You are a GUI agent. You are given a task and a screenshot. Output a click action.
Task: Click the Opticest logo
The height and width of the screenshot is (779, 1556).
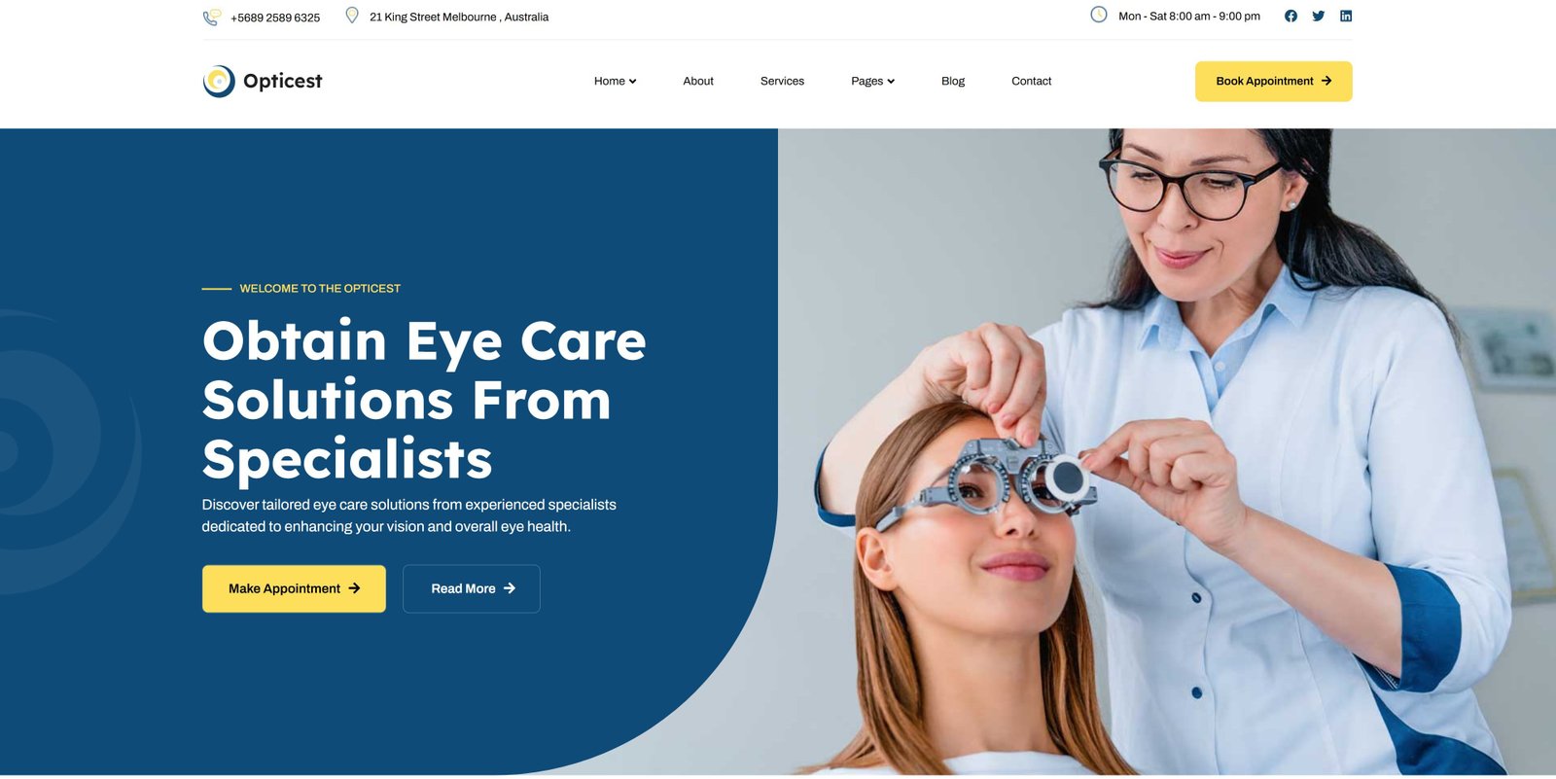[263, 82]
